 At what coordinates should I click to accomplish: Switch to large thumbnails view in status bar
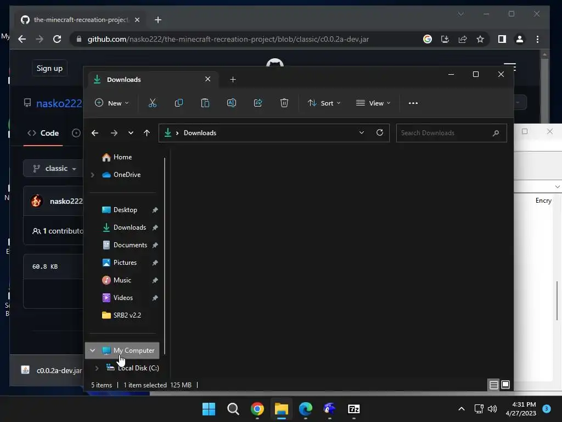pyautogui.click(x=505, y=385)
